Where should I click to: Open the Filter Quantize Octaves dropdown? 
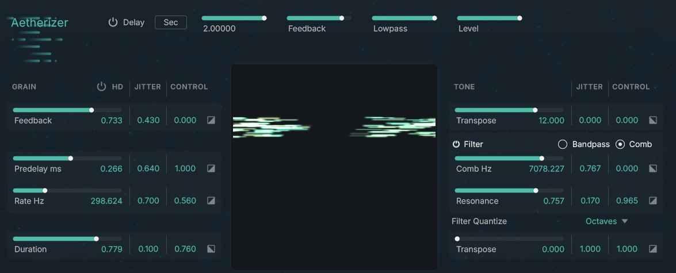(606, 221)
